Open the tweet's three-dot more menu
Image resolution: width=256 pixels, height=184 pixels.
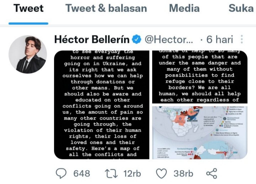tap(242, 39)
